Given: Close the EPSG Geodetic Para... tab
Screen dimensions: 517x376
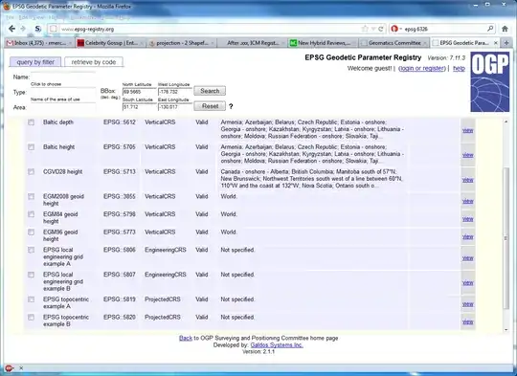Looking at the screenshot, I should pyautogui.click(x=495, y=43).
